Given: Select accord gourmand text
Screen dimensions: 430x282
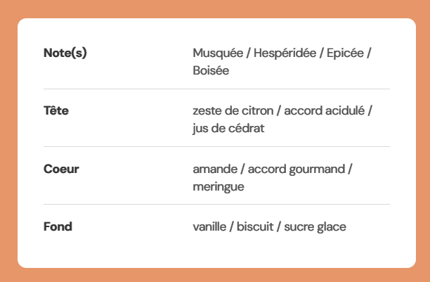Looking at the screenshot, I should click(x=297, y=169).
